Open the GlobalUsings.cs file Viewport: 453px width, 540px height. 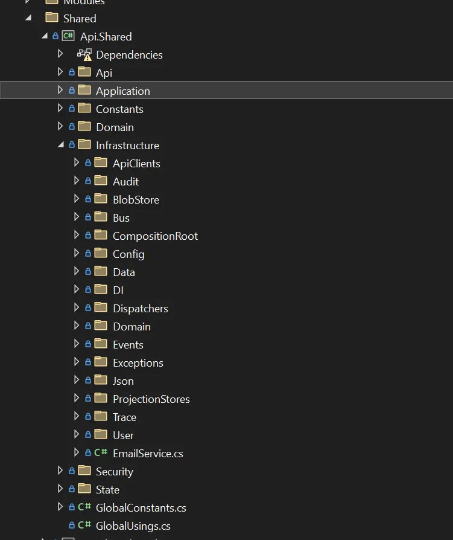coord(133,526)
